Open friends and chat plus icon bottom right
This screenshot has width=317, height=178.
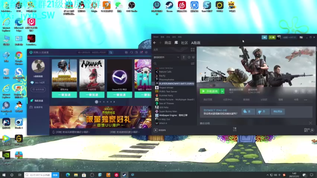312,130
